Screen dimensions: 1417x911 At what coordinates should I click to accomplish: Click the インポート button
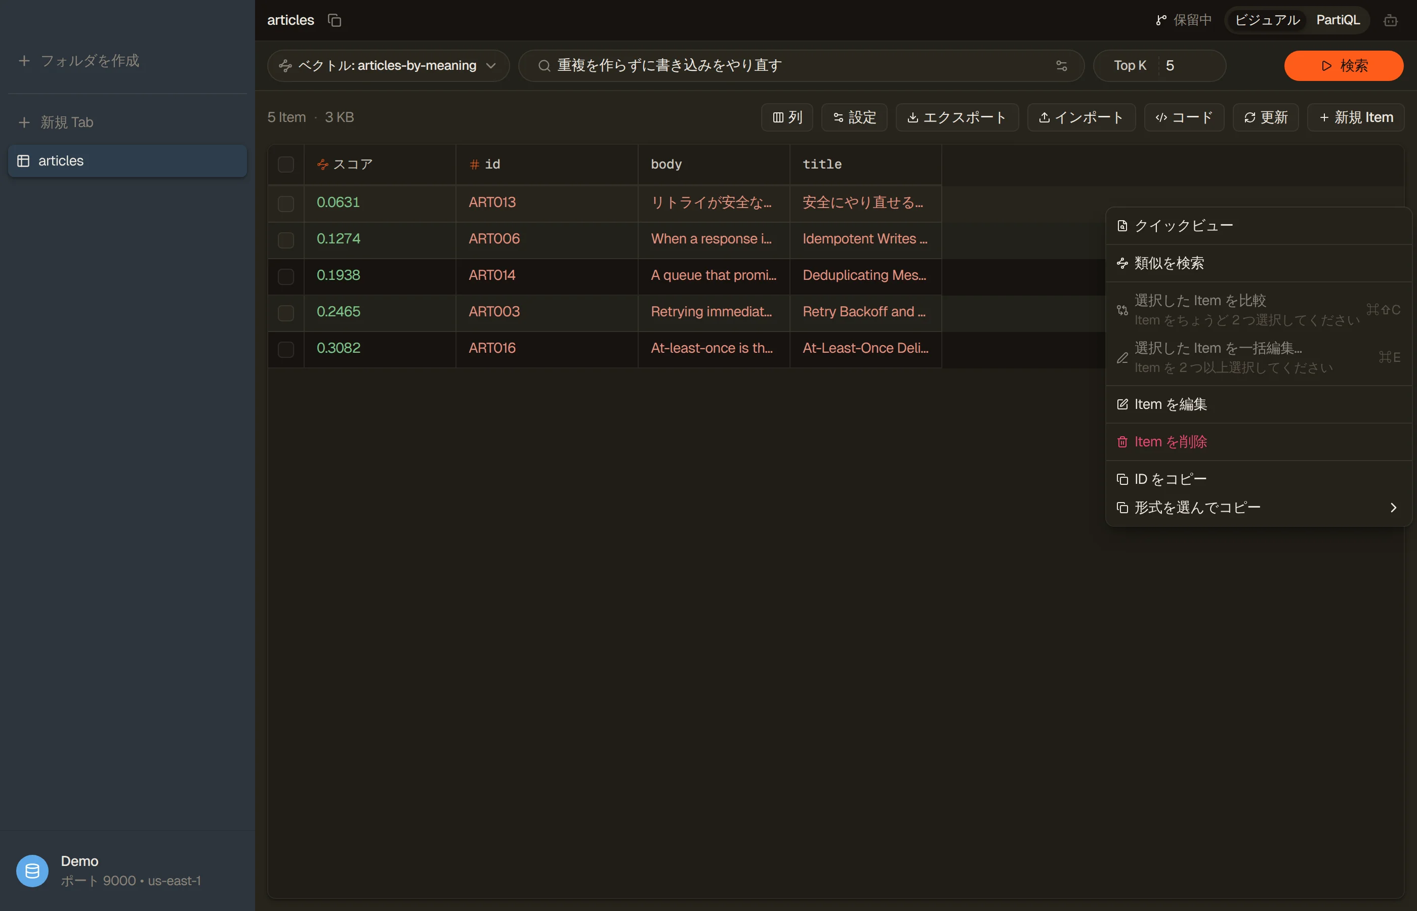[1081, 117]
